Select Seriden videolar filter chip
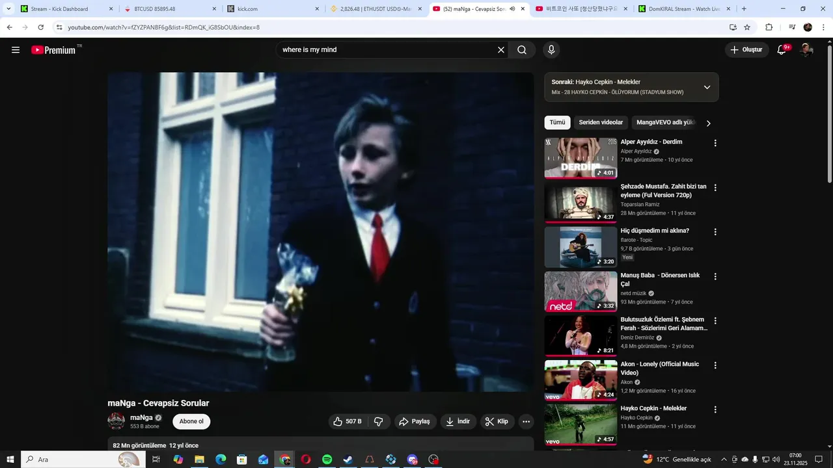Screen dimensions: 833x468 (x=601, y=123)
